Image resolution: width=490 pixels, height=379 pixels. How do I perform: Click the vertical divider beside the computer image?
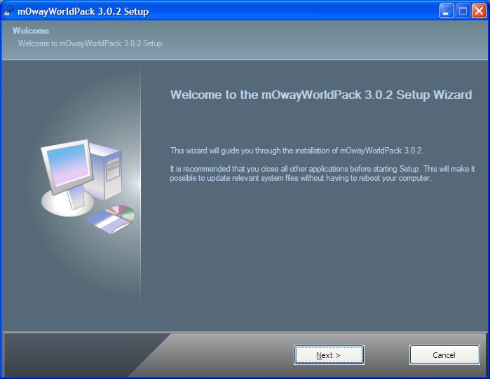(x=141, y=184)
